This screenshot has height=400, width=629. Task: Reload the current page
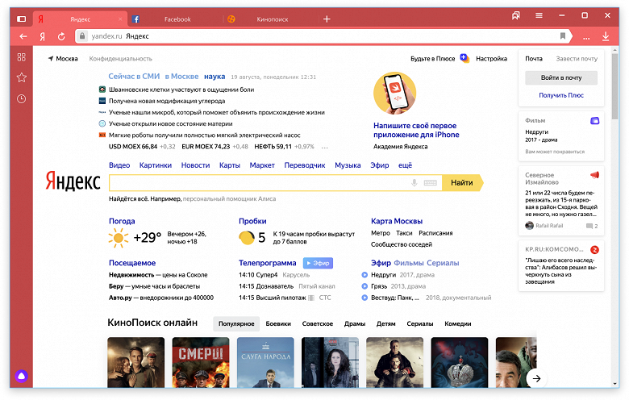[61, 36]
